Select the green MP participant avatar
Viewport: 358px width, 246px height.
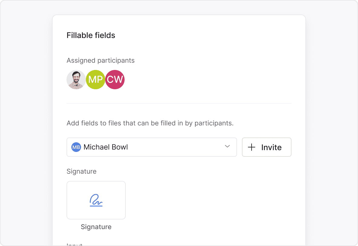click(96, 80)
